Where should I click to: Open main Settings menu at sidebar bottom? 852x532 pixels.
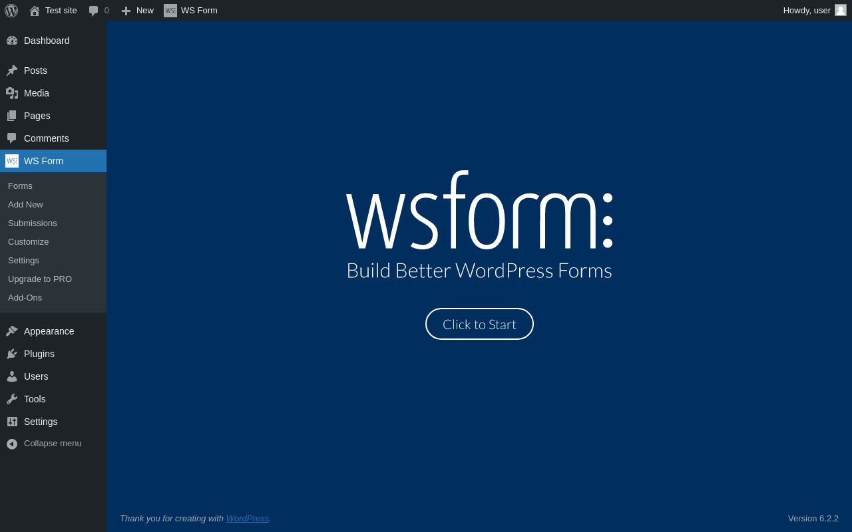(53, 422)
